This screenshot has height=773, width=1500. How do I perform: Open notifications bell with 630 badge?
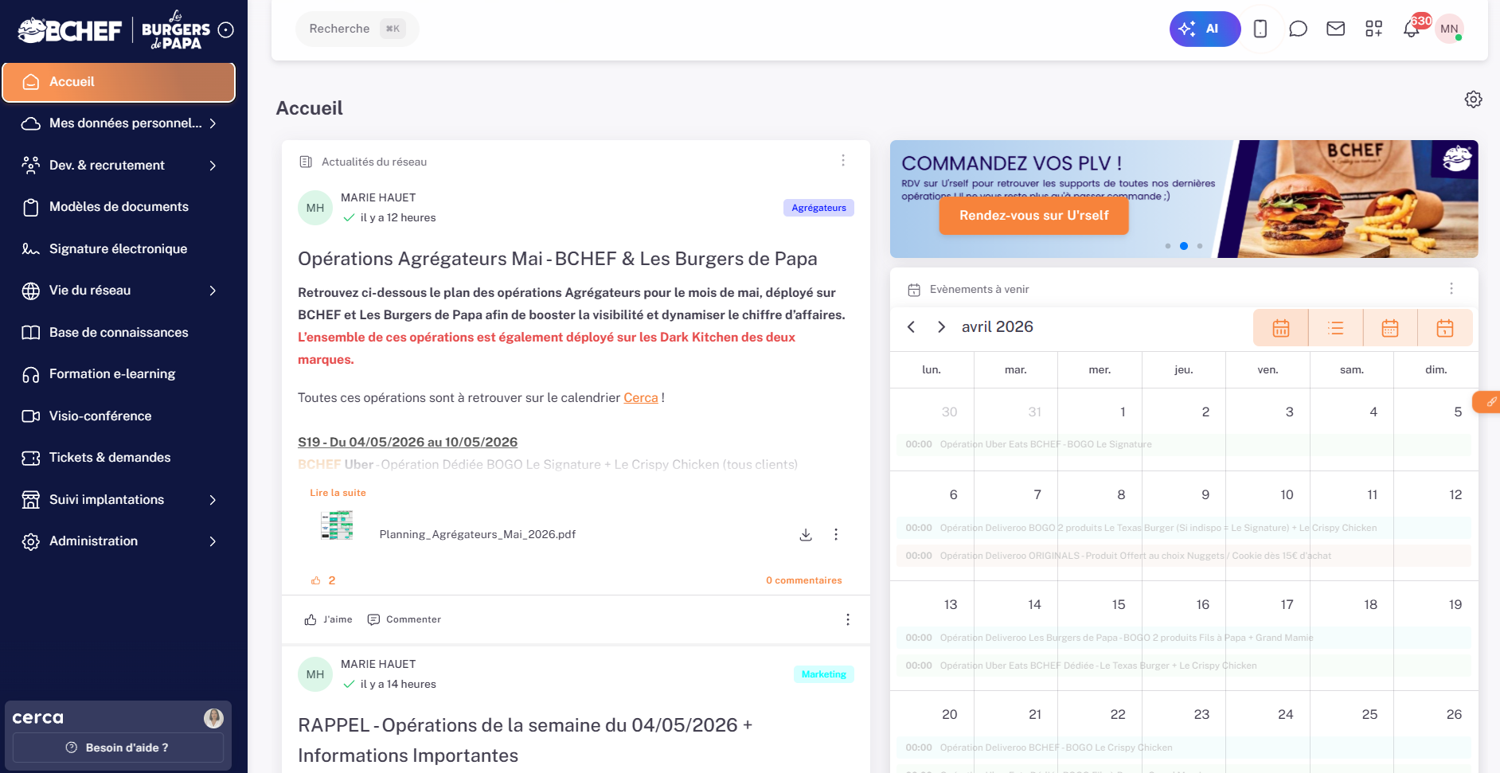(x=1412, y=29)
